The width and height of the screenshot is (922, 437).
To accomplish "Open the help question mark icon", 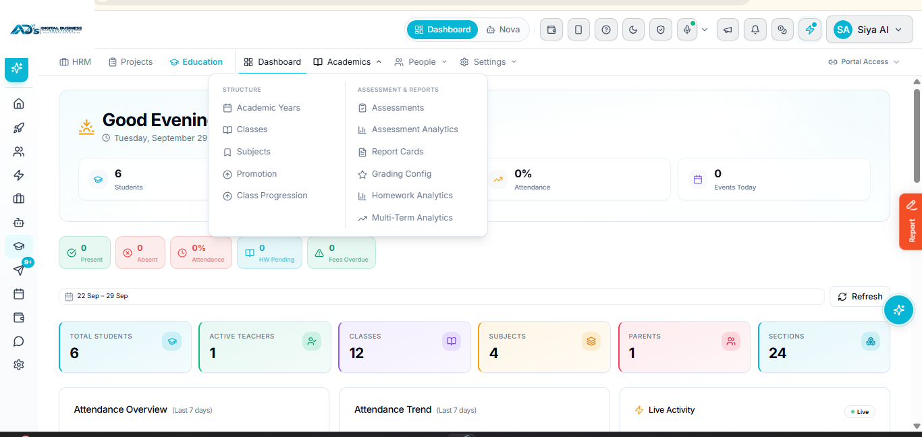I will (606, 30).
